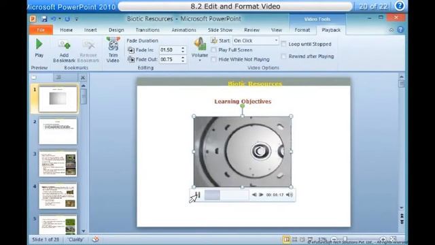The height and width of the screenshot is (245, 435).
Task: Step the video backward
Action: point(254,195)
